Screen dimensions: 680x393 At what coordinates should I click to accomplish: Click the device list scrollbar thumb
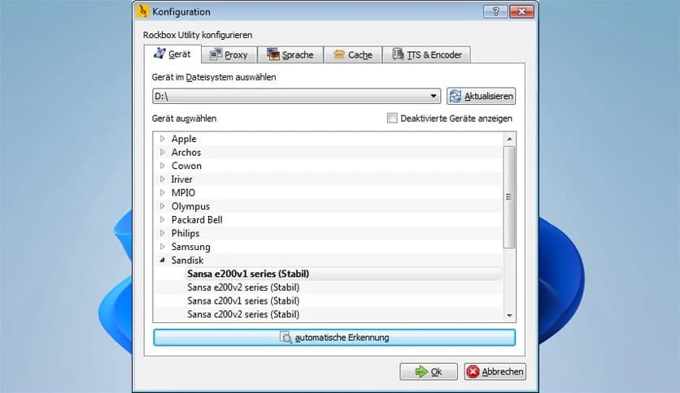click(509, 197)
